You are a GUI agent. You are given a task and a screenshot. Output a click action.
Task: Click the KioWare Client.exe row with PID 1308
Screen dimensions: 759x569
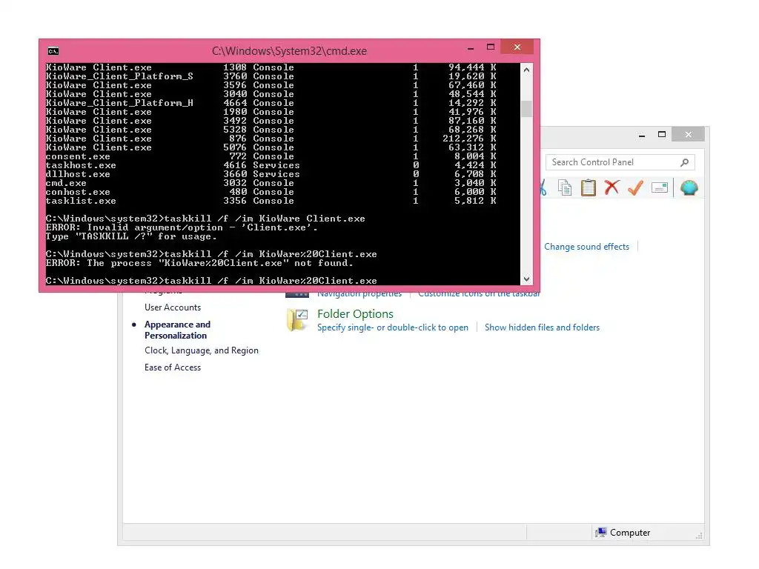(271, 67)
